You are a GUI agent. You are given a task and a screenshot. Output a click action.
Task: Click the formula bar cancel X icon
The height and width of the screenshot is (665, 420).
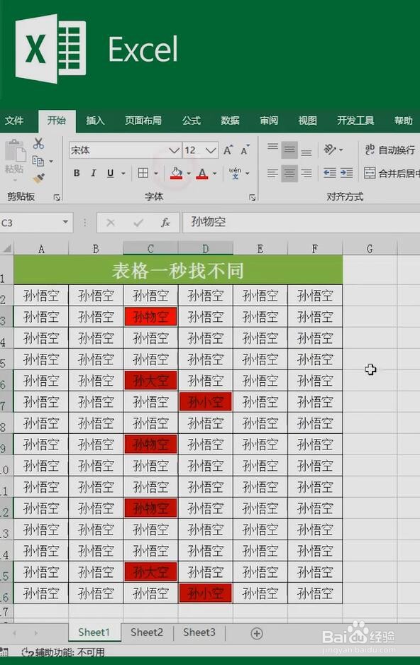coord(111,222)
